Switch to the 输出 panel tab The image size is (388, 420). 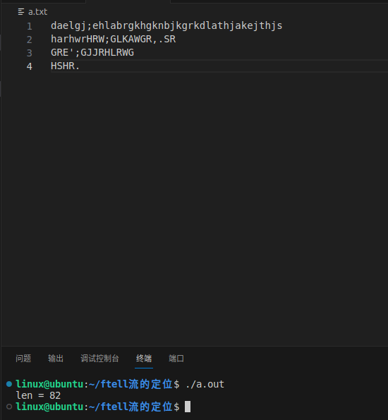tap(56, 359)
